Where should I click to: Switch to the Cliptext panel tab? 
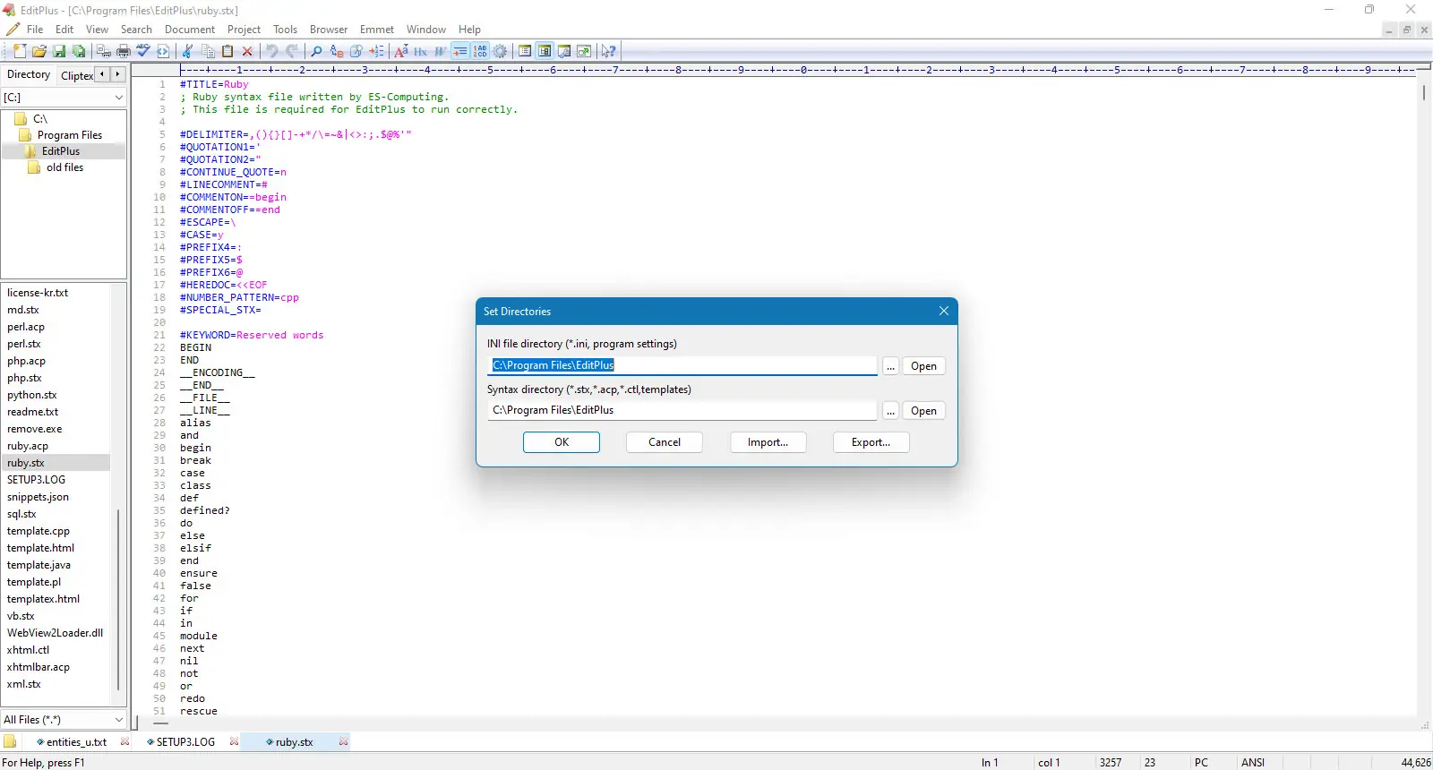[76, 75]
